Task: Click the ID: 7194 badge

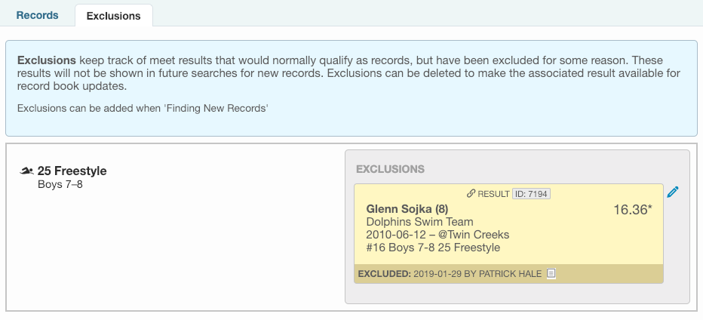Action: 531,194
